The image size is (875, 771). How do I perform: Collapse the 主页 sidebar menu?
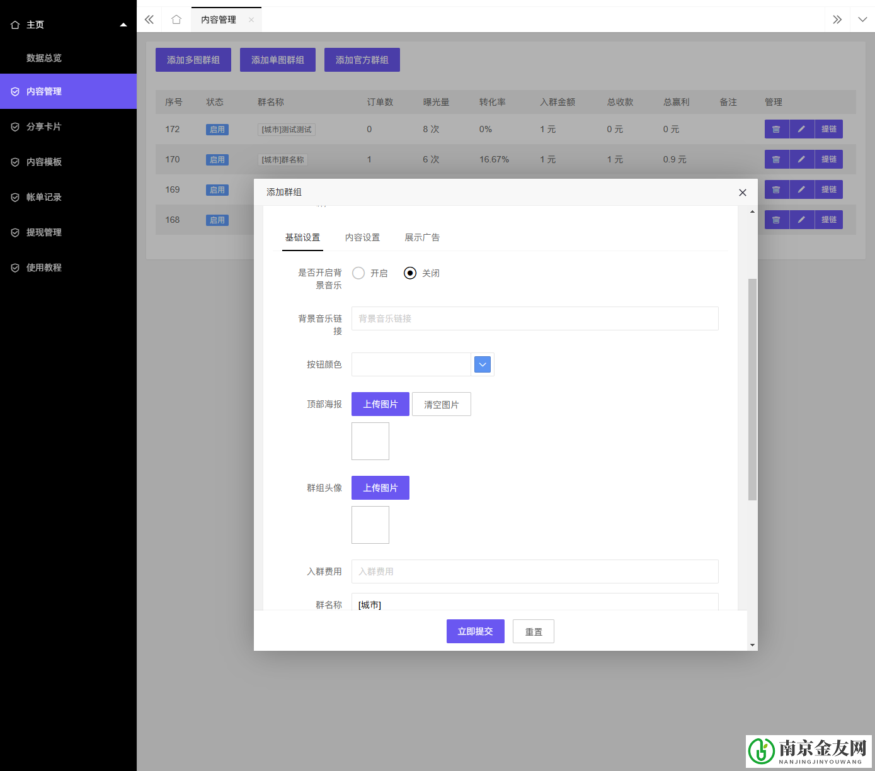coord(123,25)
